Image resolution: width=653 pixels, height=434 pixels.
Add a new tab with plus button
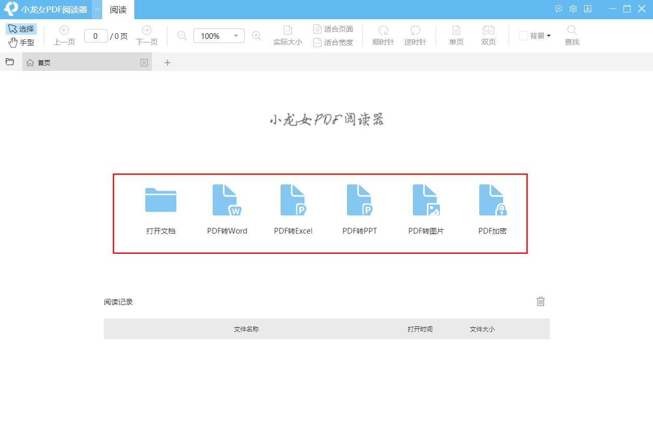pos(167,63)
